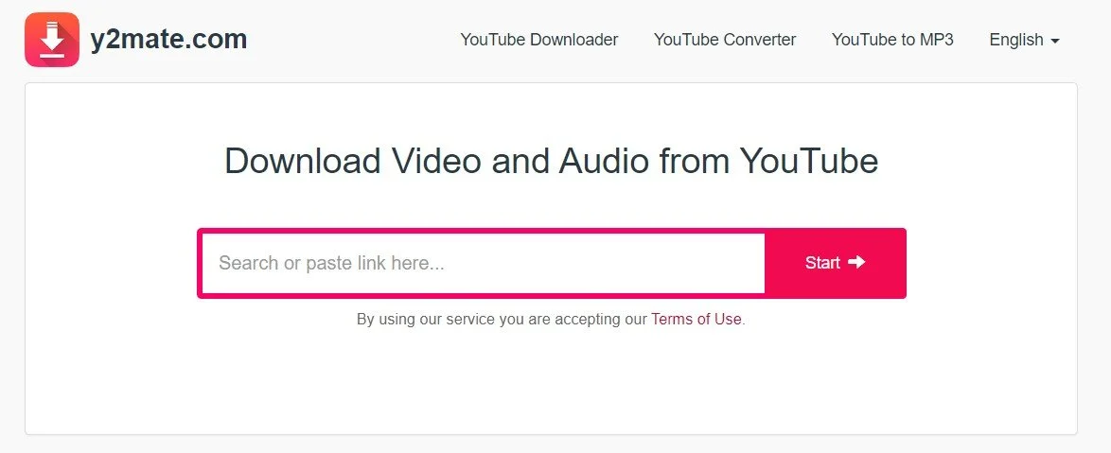Click the pink Start button

pos(836,263)
